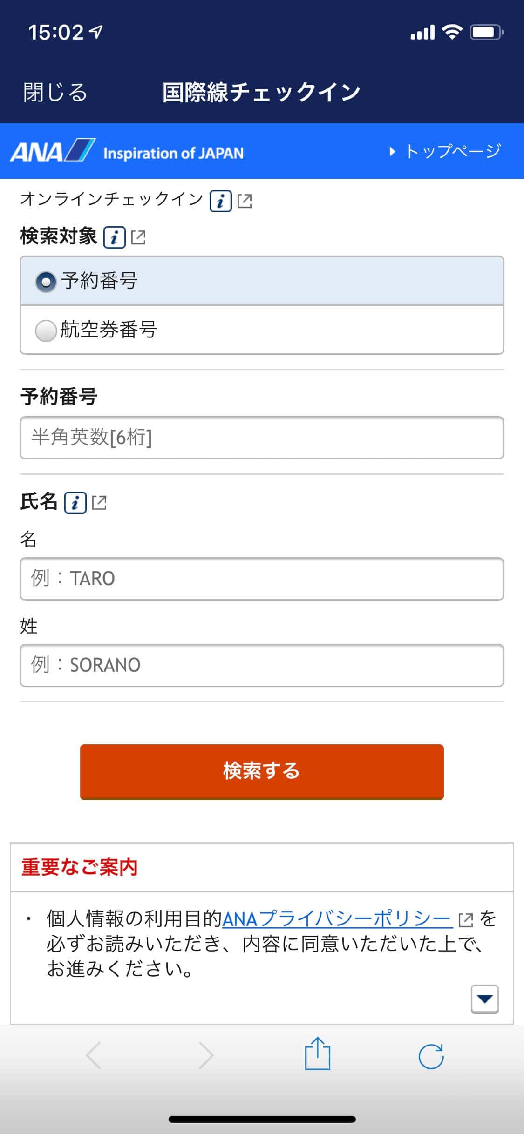
Task: Open external link icon next to 氏名
Action: [x=99, y=503]
